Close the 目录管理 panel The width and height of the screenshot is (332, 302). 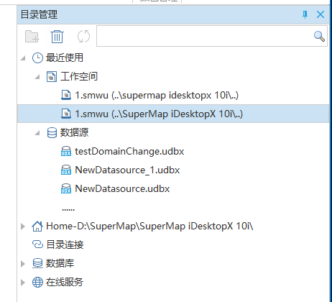pyautogui.click(x=321, y=14)
